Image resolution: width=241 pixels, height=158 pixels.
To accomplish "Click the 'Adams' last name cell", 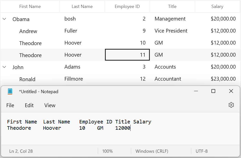I will pos(82,67).
